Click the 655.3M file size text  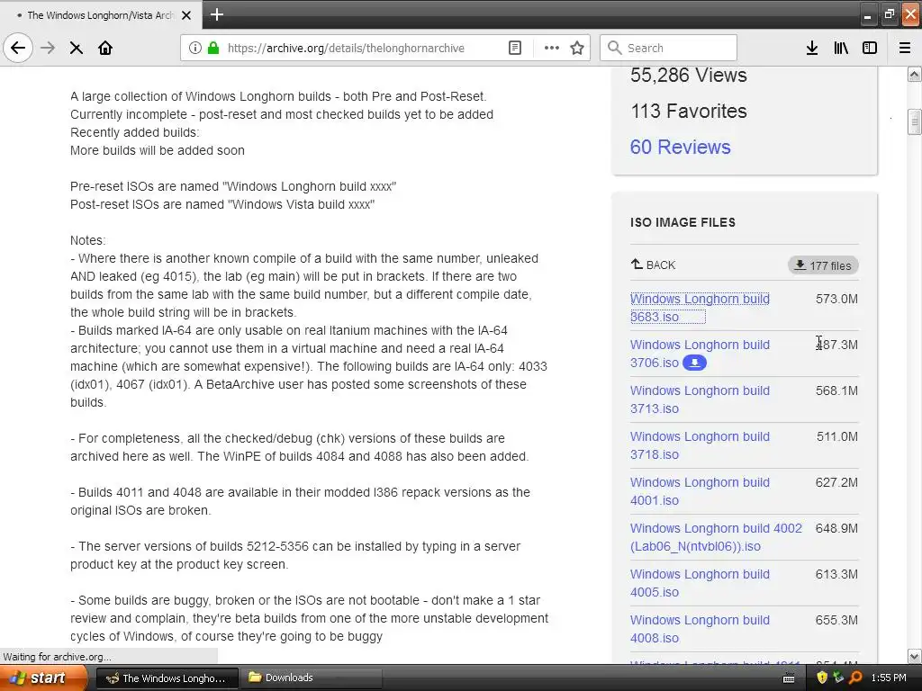(x=836, y=620)
